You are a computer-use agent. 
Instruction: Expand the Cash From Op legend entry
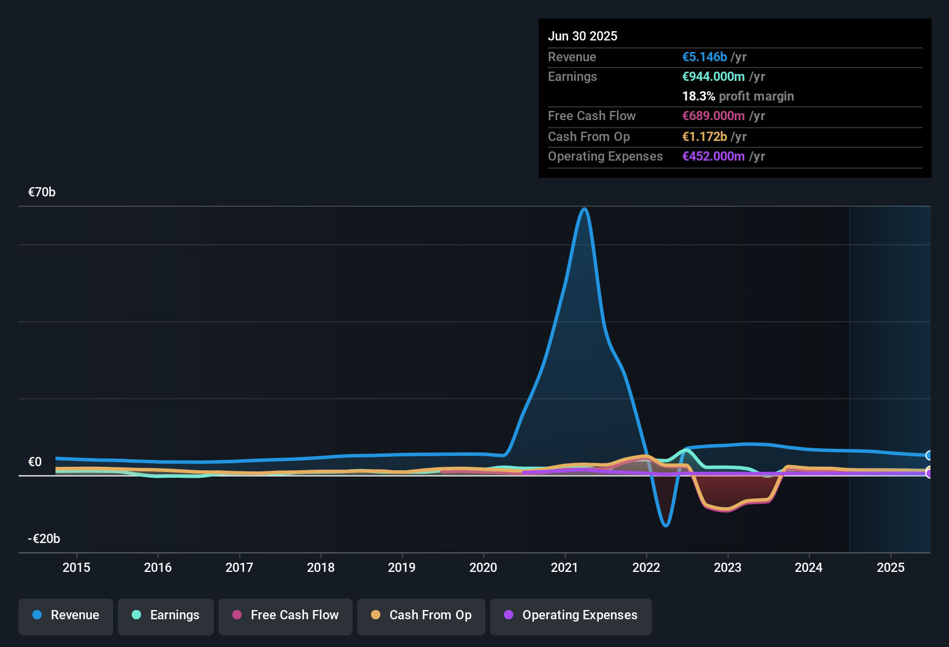(x=421, y=616)
